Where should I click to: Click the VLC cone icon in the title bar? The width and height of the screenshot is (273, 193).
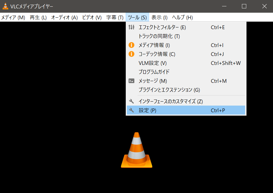[5, 6]
